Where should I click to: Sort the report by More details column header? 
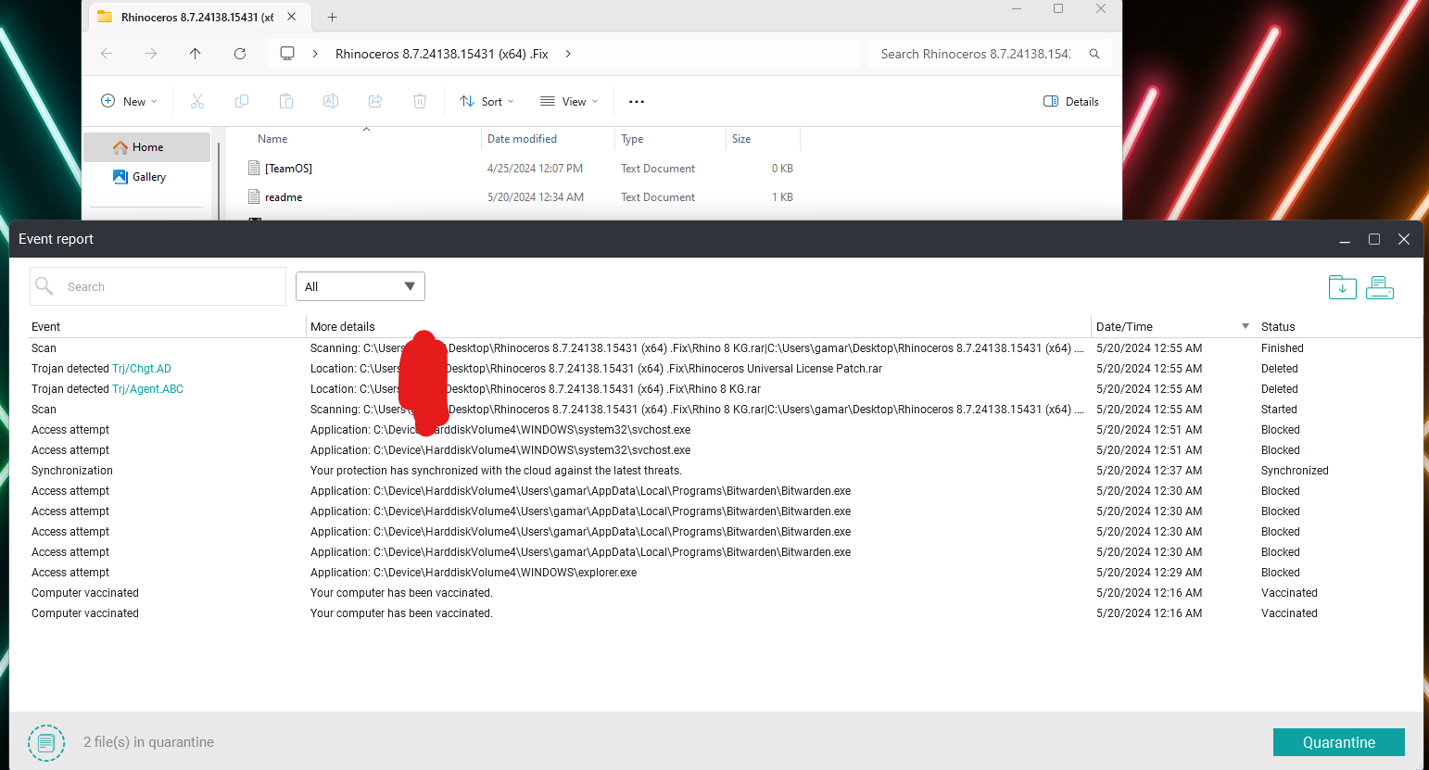click(x=343, y=326)
